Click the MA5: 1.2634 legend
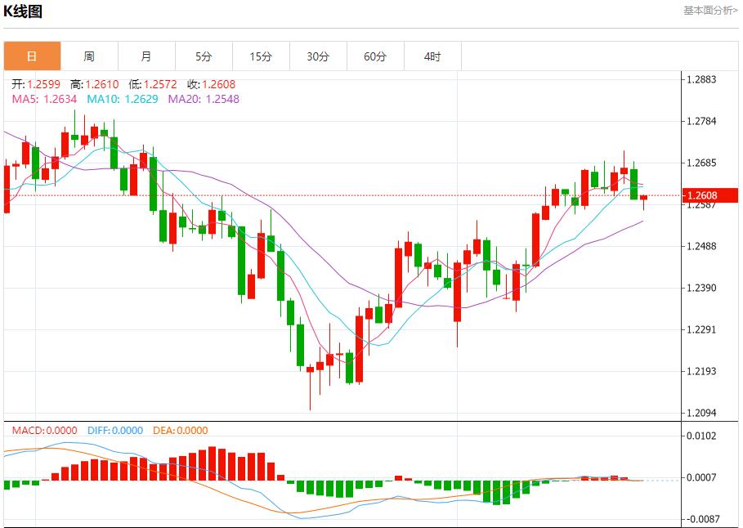743x528 pixels. [x=44, y=99]
